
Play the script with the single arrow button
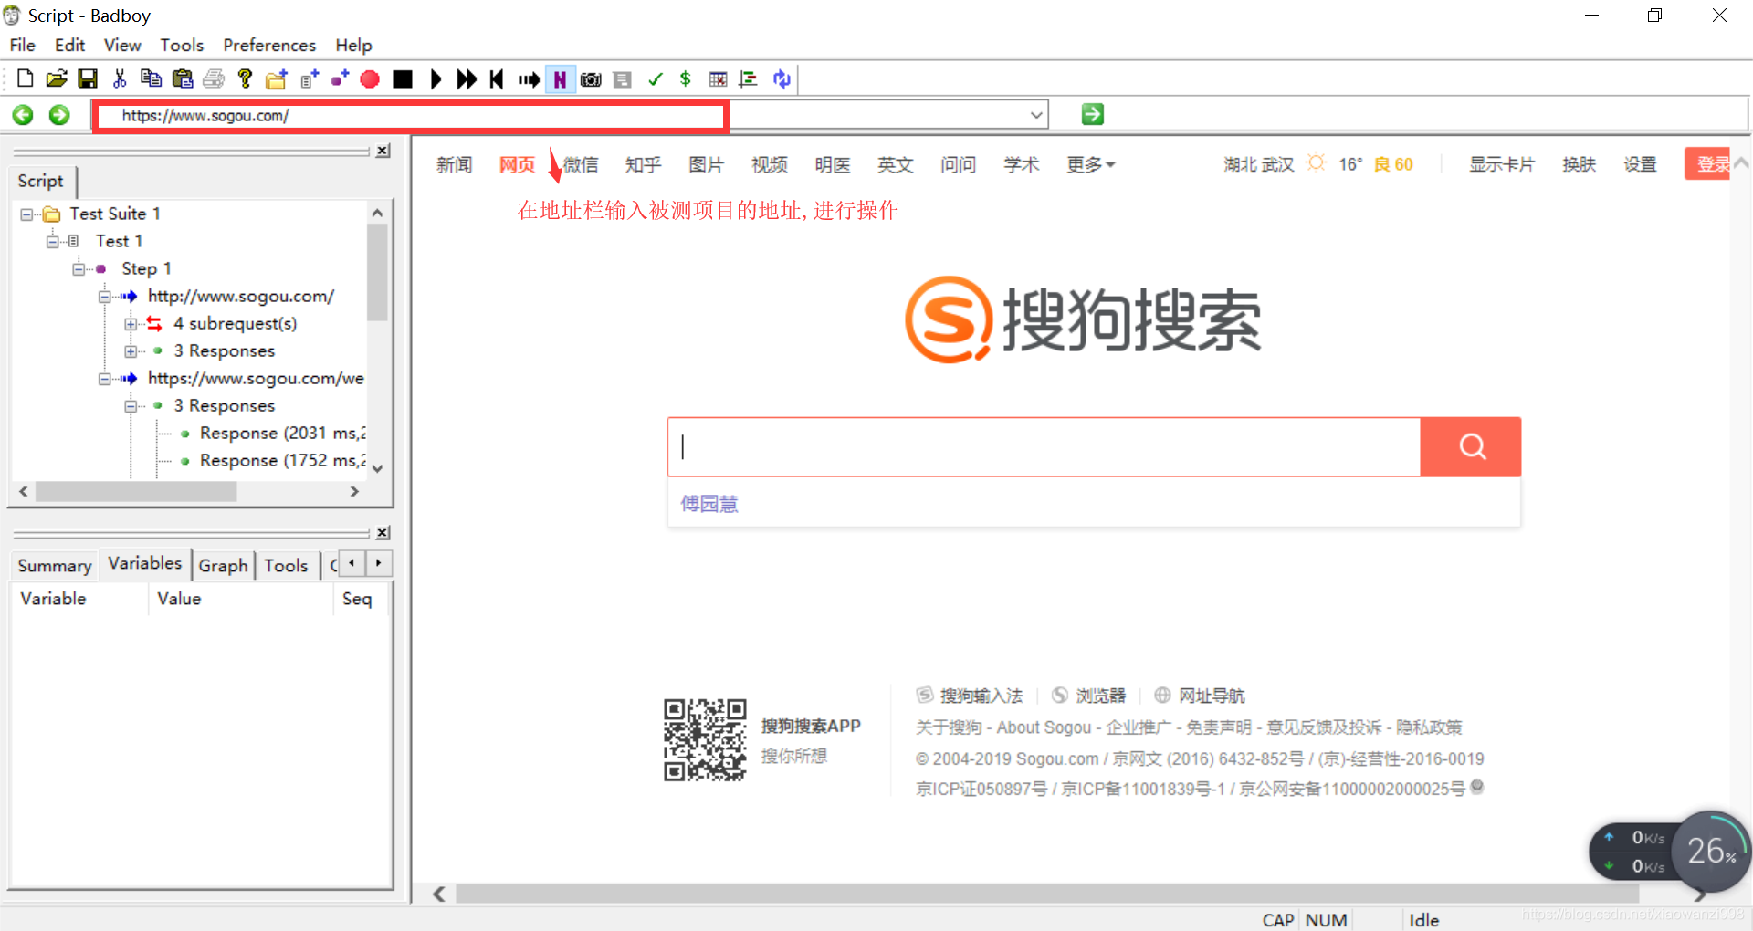[436, 79]
